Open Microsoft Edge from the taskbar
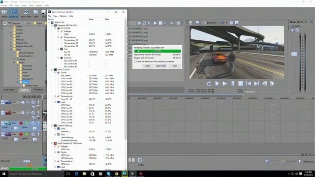Image resolution: width=315 pixels, height=177 pixels. (76, 174)
